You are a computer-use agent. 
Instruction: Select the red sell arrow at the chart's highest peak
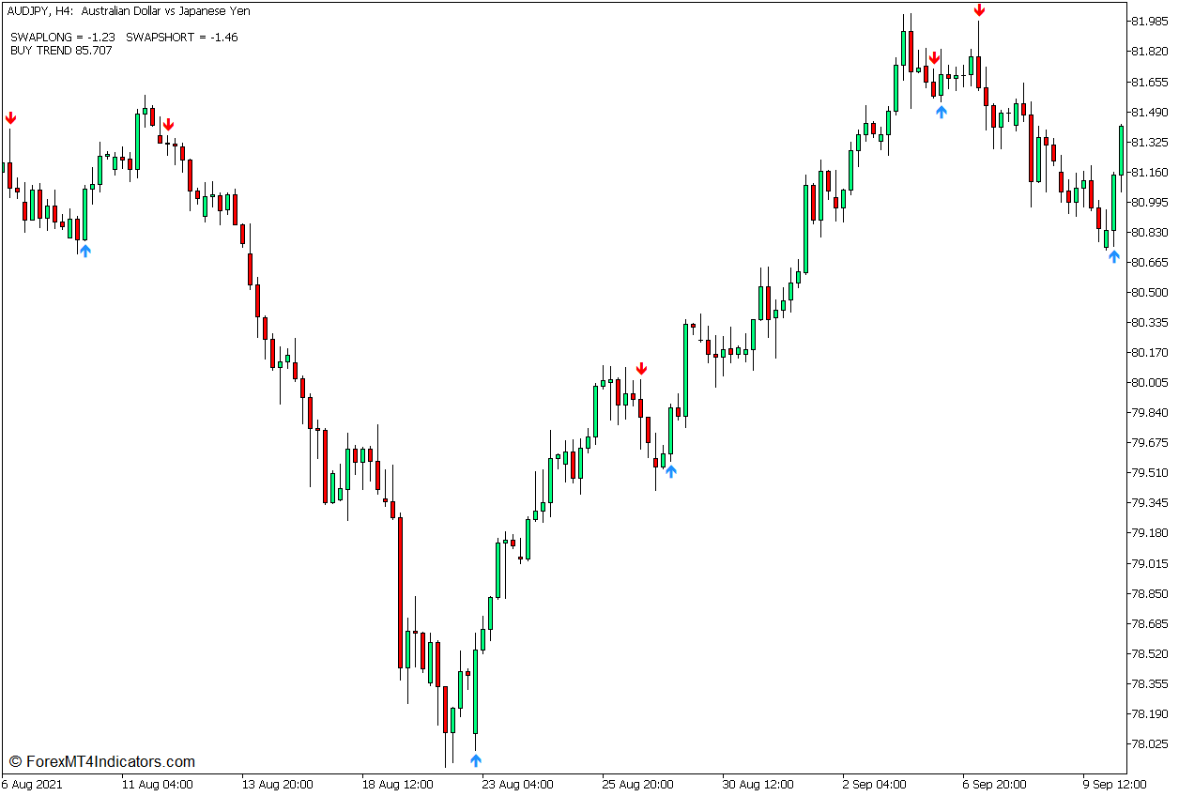tap(979, 10)
